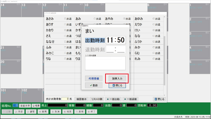
Task: Click the 画面更新 button
Action: pos(25,106)
